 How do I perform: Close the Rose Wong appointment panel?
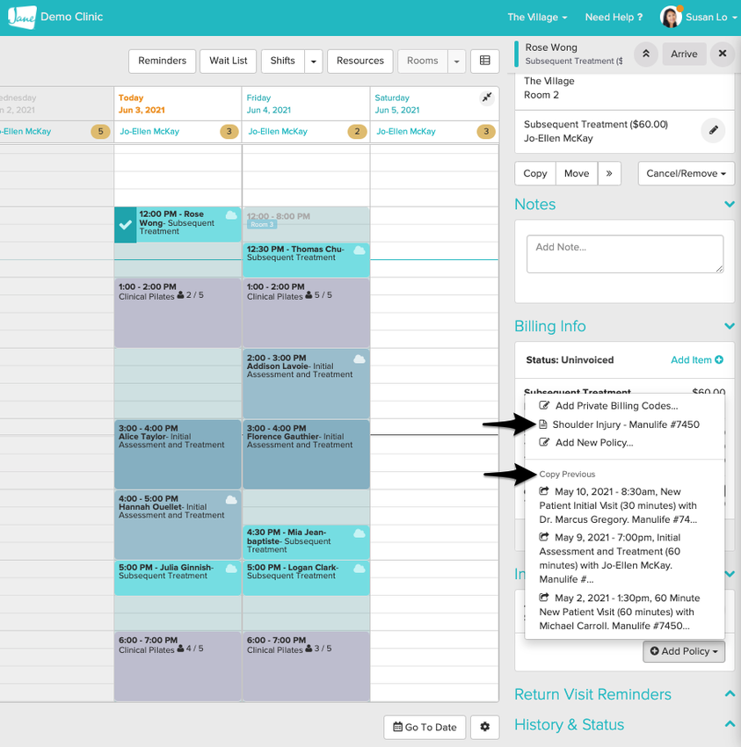(722, 54)
